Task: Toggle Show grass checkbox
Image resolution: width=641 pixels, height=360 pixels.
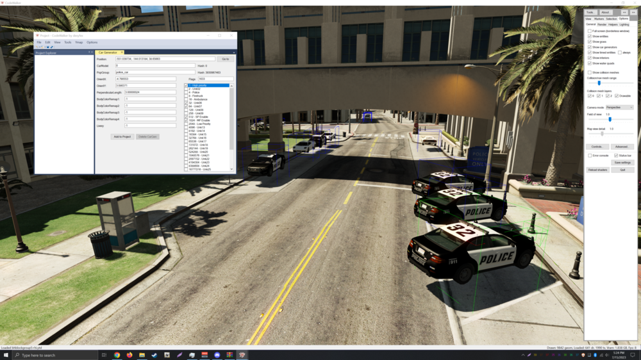Action: pyautogui.click(x=590, y=42)
